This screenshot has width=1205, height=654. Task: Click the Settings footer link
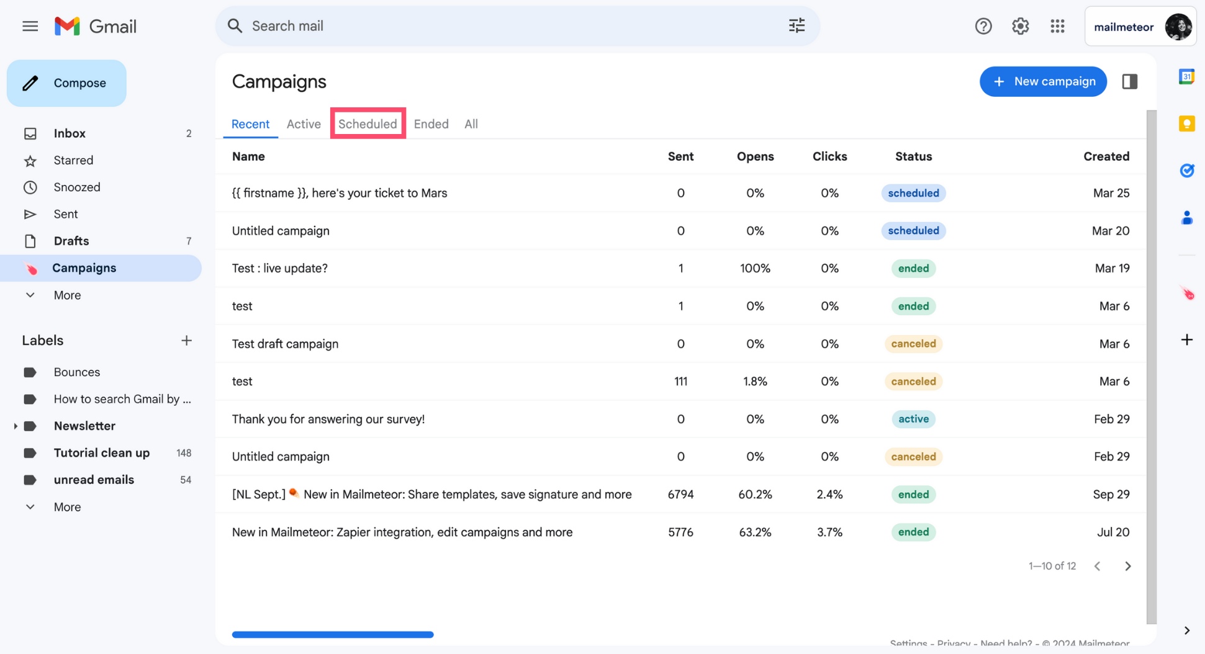(x=908, y=643)
